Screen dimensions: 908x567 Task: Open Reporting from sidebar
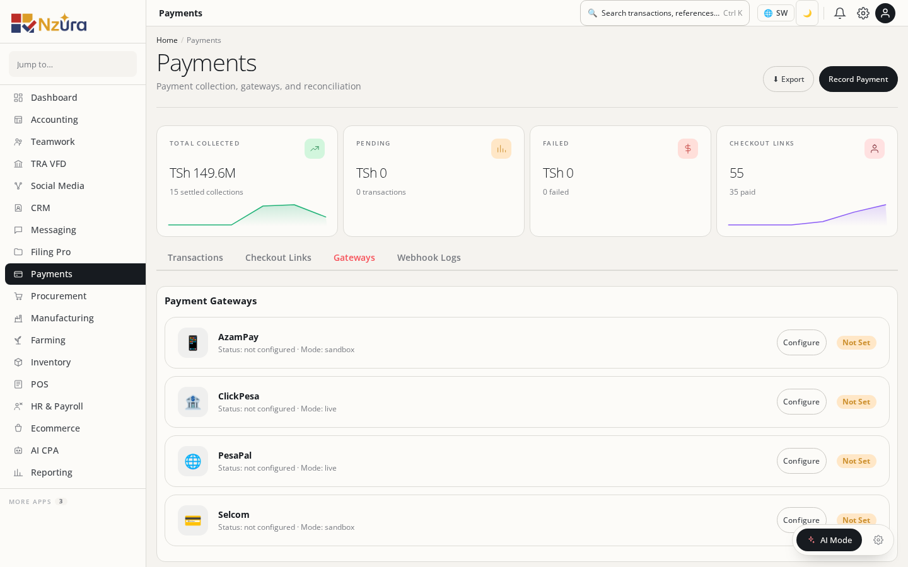pyautogui.click(x=76, y=472)
